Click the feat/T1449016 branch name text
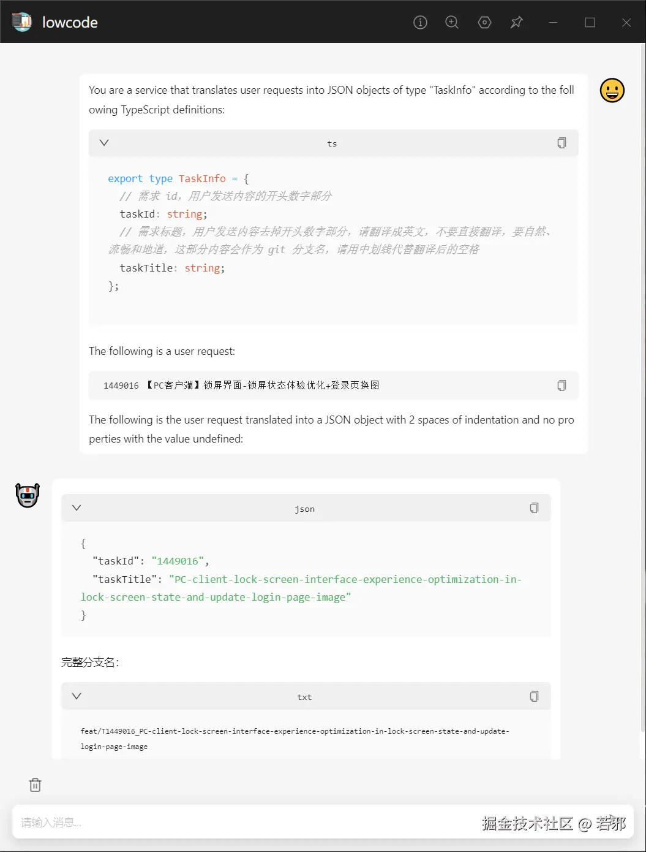This screenshot has width=646, height=852. pyautogui.click(x=295, y=738)
